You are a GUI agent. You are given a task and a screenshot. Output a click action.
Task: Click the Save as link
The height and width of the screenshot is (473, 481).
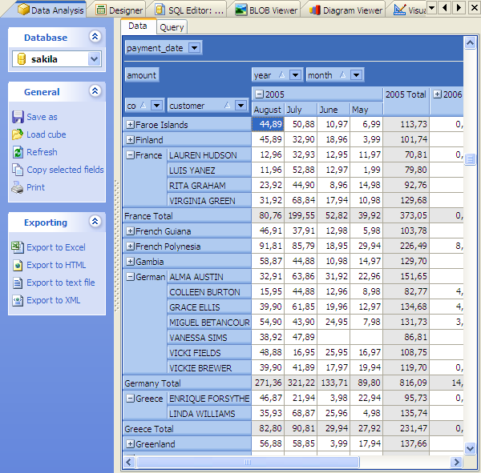pyautogui.click(x=42, y=117)
